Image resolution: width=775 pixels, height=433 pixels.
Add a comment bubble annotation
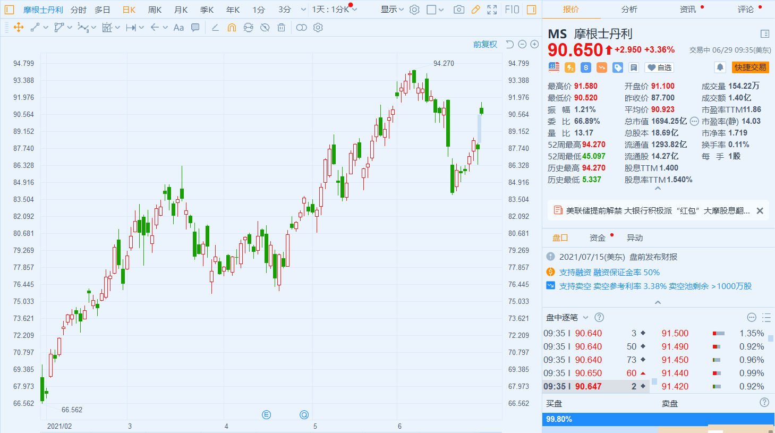point(195,28)
